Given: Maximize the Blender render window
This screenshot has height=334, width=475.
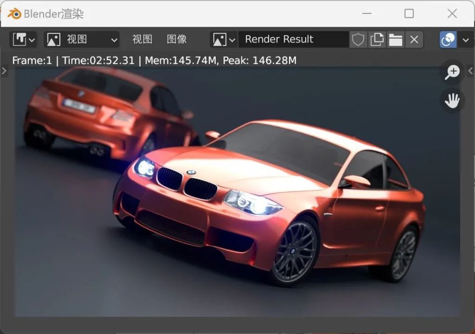Looking at the screenshot, I should (409, 14).
